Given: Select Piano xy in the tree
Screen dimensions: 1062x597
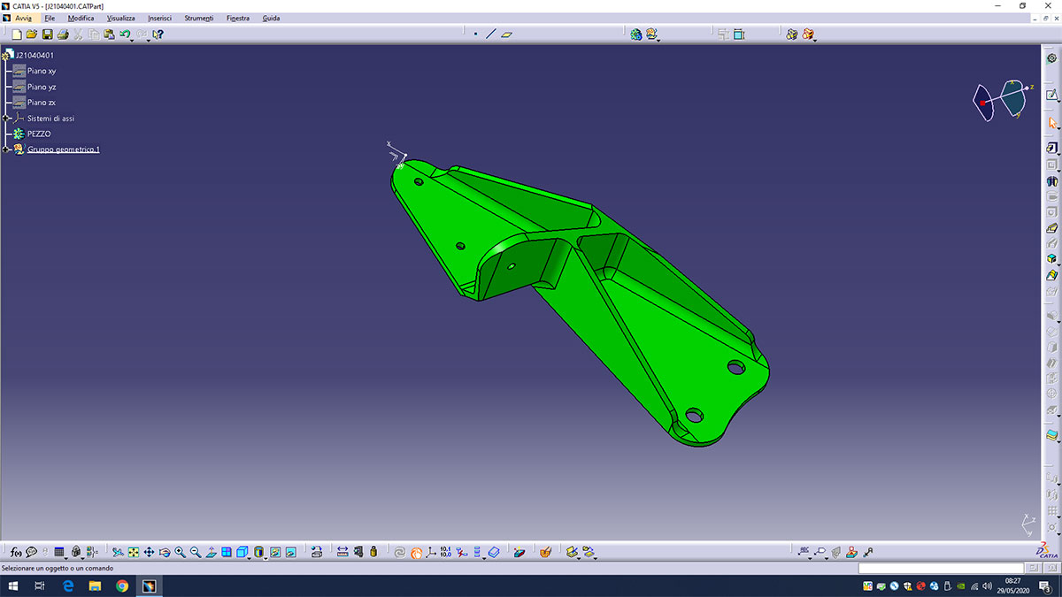Looking at the screenshot, I should (x=42, y=71).
